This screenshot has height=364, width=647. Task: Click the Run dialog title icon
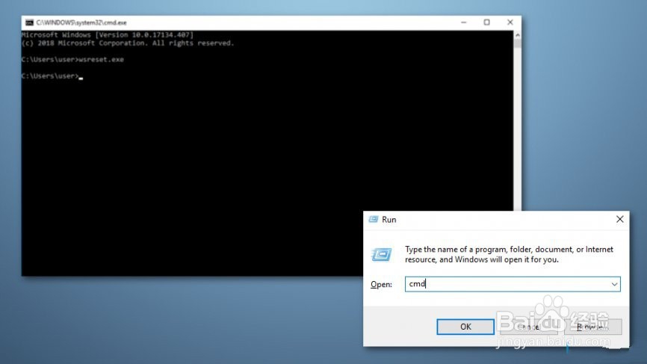(x=374, y=219)
